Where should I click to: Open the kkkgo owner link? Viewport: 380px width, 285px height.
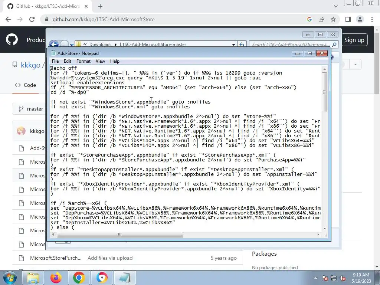[30, 65]
